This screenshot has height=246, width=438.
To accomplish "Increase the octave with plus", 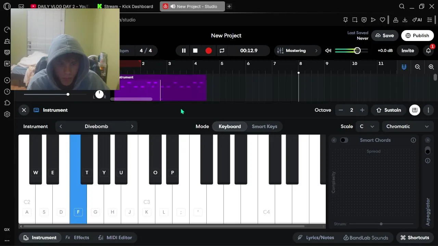I will coord(362,110).
